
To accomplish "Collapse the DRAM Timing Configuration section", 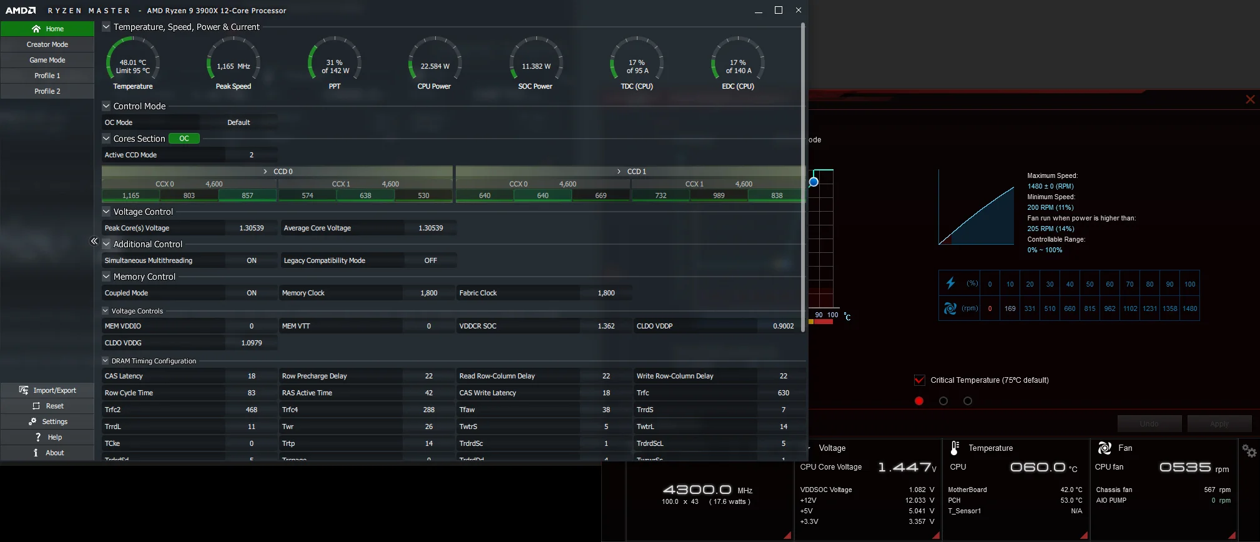I will tap(105, 361).
